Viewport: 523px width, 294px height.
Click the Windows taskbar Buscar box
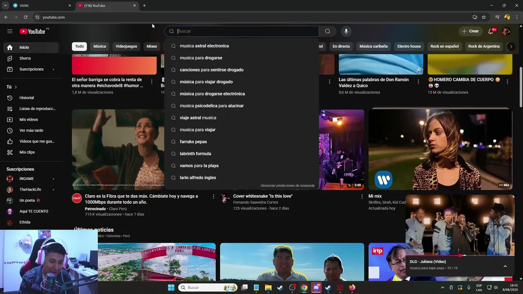(208, 287)
